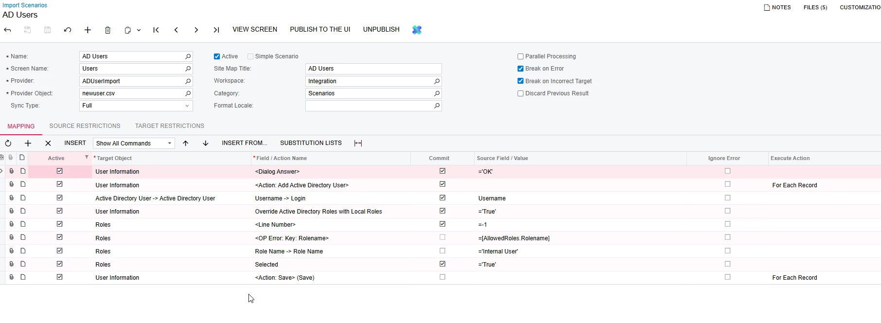Toggle the Active scenario checkbox
Viewport: 881px width, 323px height.
point(217,56)
